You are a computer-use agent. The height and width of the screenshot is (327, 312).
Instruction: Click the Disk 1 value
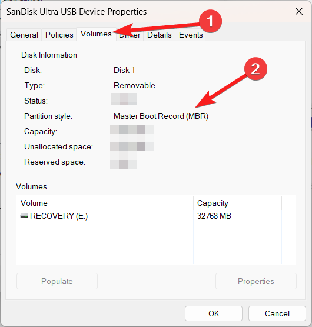(124, 70)
